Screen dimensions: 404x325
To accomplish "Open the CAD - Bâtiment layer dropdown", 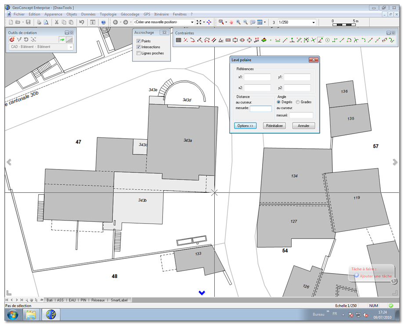I will [71, 47].
